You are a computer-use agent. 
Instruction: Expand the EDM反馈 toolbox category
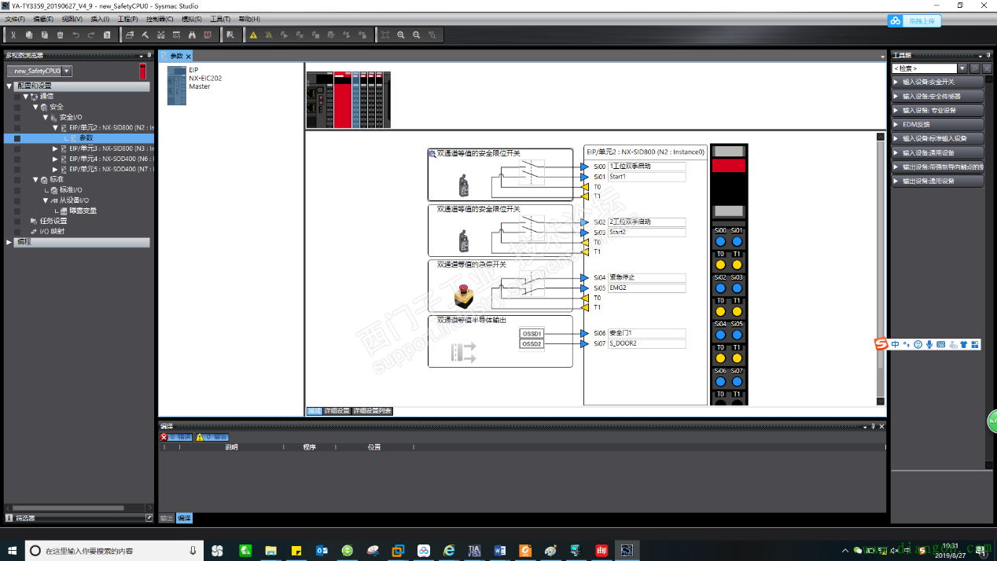click(937, 124)
